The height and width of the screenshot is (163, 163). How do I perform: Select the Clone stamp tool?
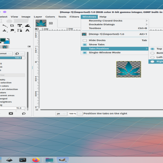(x=5, y=31)
